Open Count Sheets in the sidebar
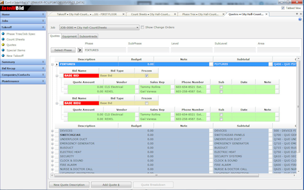The width and height of the screenshot is (304, 190). tap(16, 40)
